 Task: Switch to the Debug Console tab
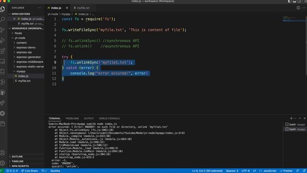109,118
